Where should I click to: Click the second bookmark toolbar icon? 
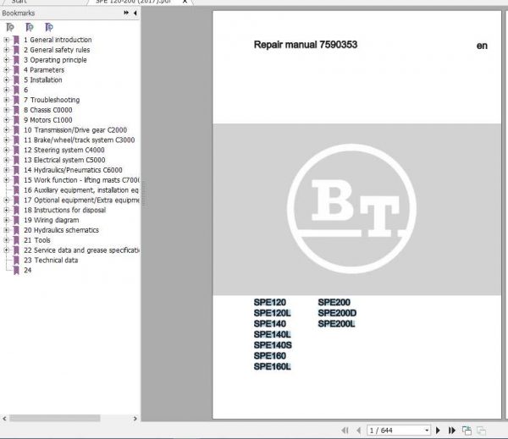tap(30, 27)
